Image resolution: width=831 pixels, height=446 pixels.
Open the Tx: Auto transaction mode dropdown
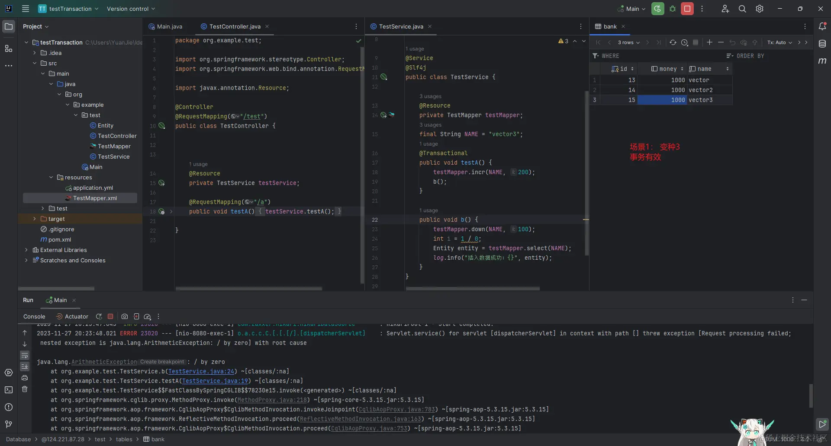pyautogui.click(x=779, y=42)
